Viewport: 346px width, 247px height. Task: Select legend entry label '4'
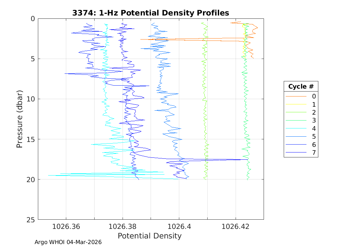coord(314,128)
